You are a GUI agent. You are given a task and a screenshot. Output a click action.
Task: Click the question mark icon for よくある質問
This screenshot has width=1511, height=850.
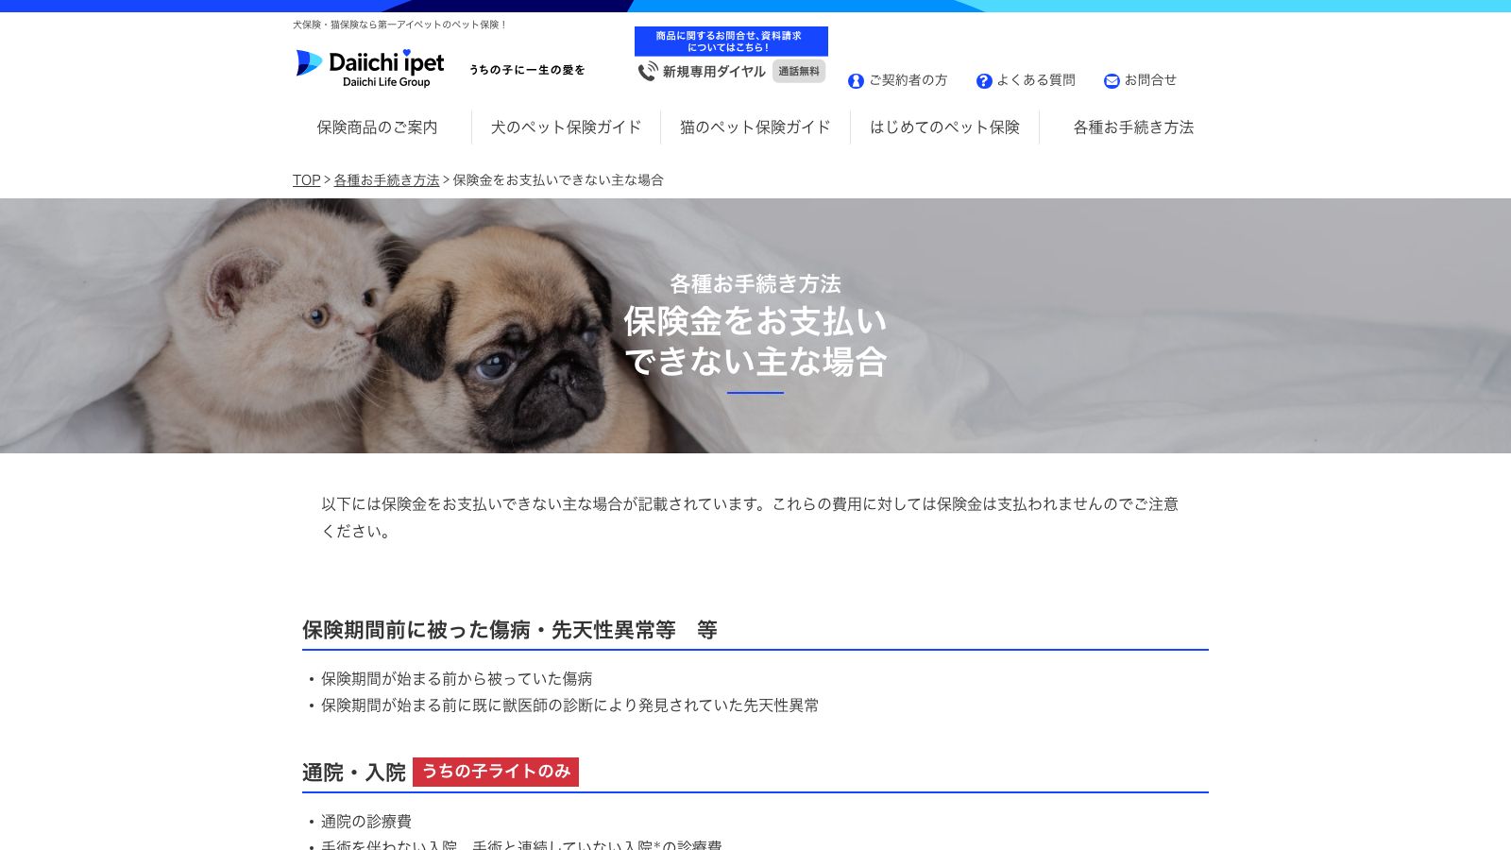(x=984, y=81)
